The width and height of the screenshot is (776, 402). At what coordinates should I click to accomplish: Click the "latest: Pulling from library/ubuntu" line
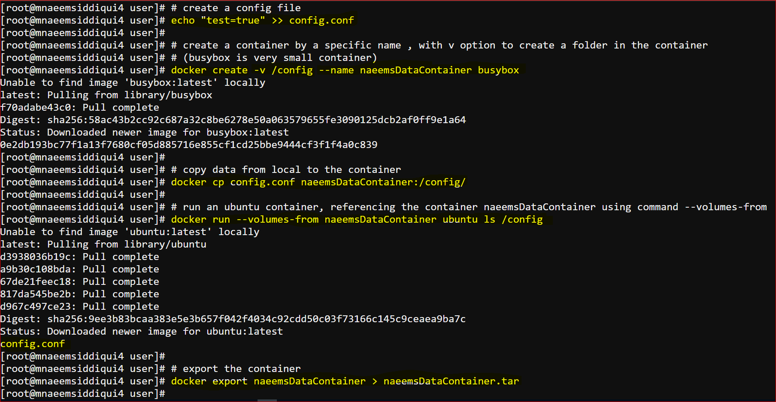[x=103, y=245]
